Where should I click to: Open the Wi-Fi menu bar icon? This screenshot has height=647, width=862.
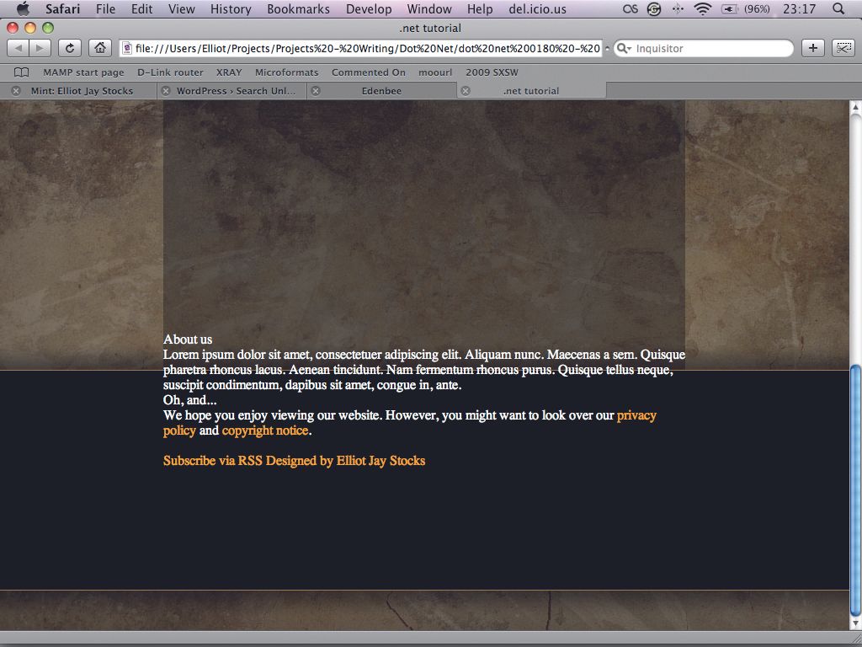click(x=703, y=9)
